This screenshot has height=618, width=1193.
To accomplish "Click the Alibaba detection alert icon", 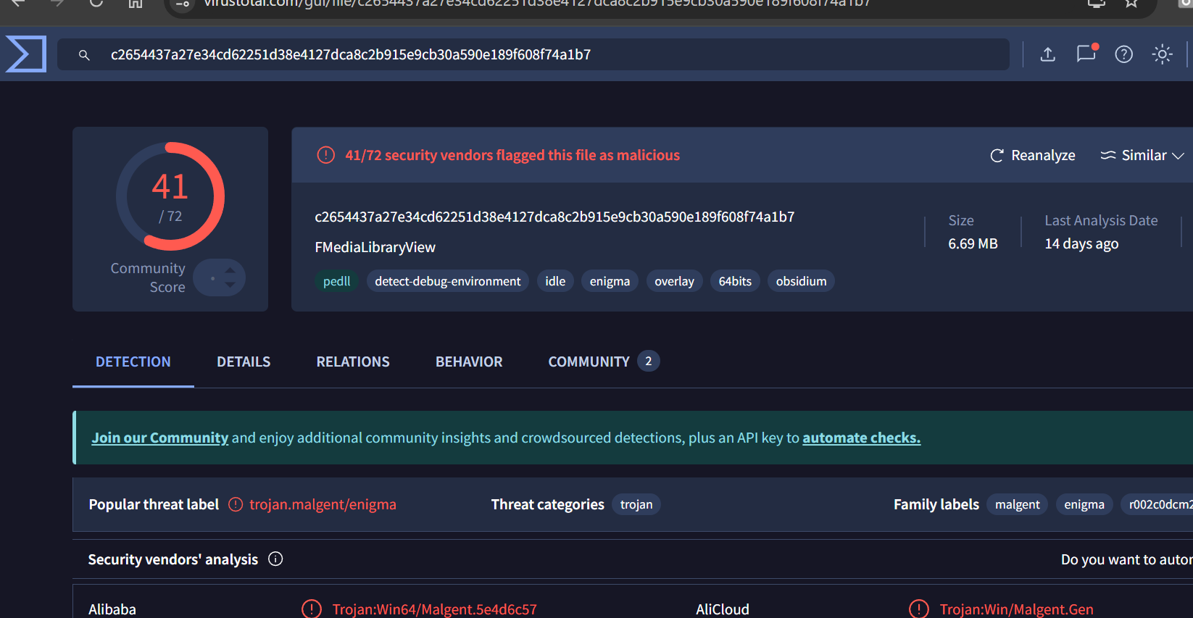I will coord(312,609).
